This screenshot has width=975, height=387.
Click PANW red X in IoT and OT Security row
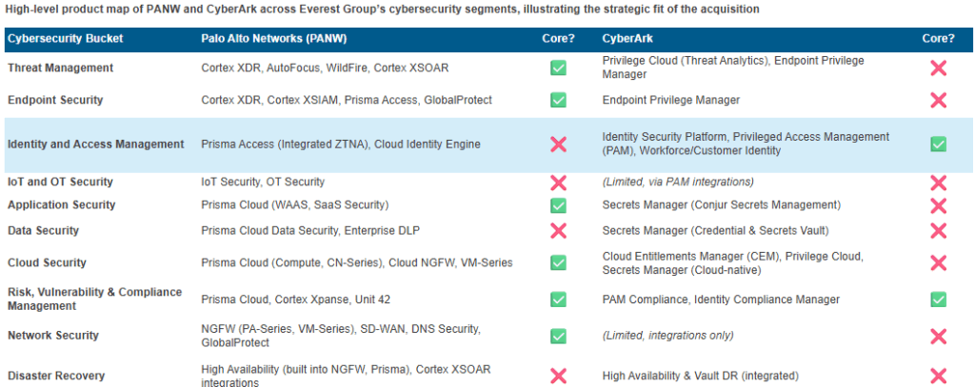coord(558,182)
